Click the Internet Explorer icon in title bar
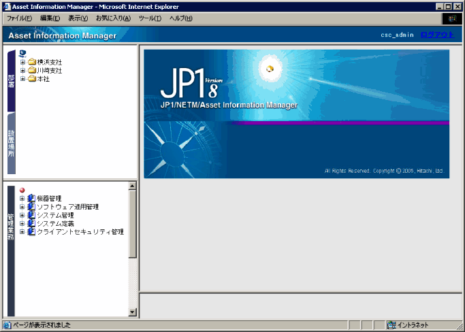The width and height of the screenshot is (465, 332). (x=7, y=7)
